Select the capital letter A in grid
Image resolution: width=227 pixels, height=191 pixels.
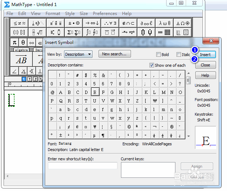point(61,92)
